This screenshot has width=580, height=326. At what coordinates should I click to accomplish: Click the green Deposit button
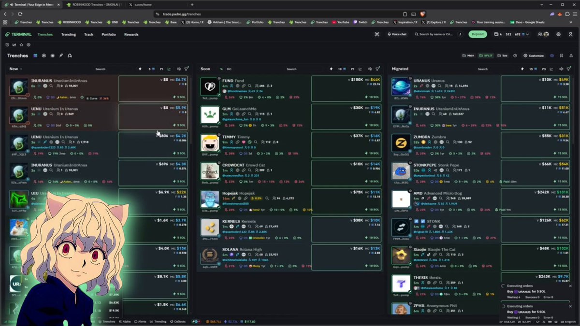coord(478,34)
